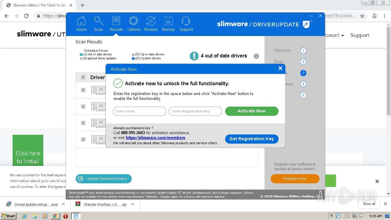The width and height of the screenshot is (391, 220).
Task: Open the Backup toolbar icon
Action: pos(168,24)
